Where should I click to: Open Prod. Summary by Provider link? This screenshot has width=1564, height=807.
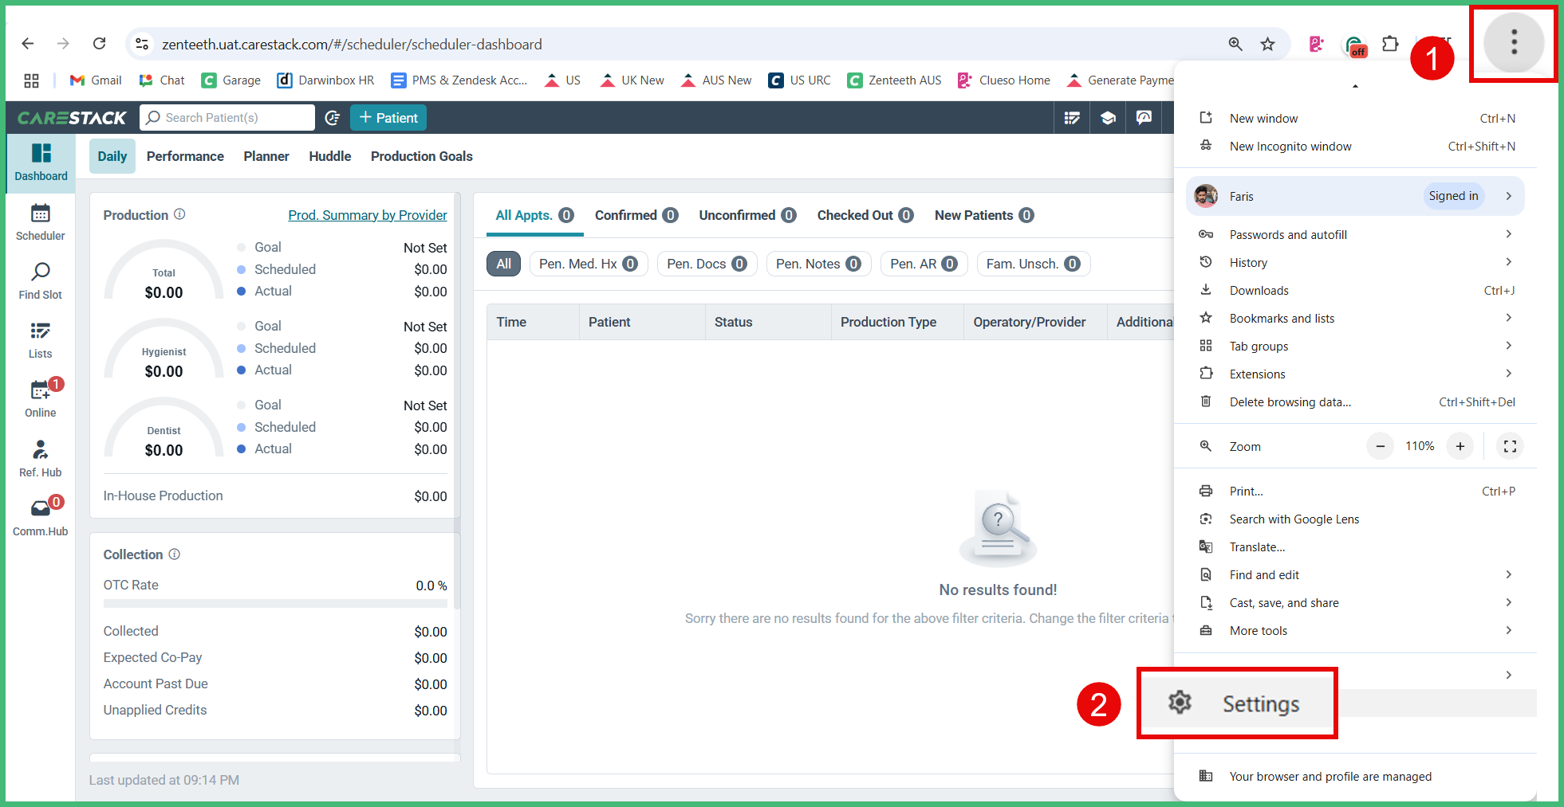367,214
